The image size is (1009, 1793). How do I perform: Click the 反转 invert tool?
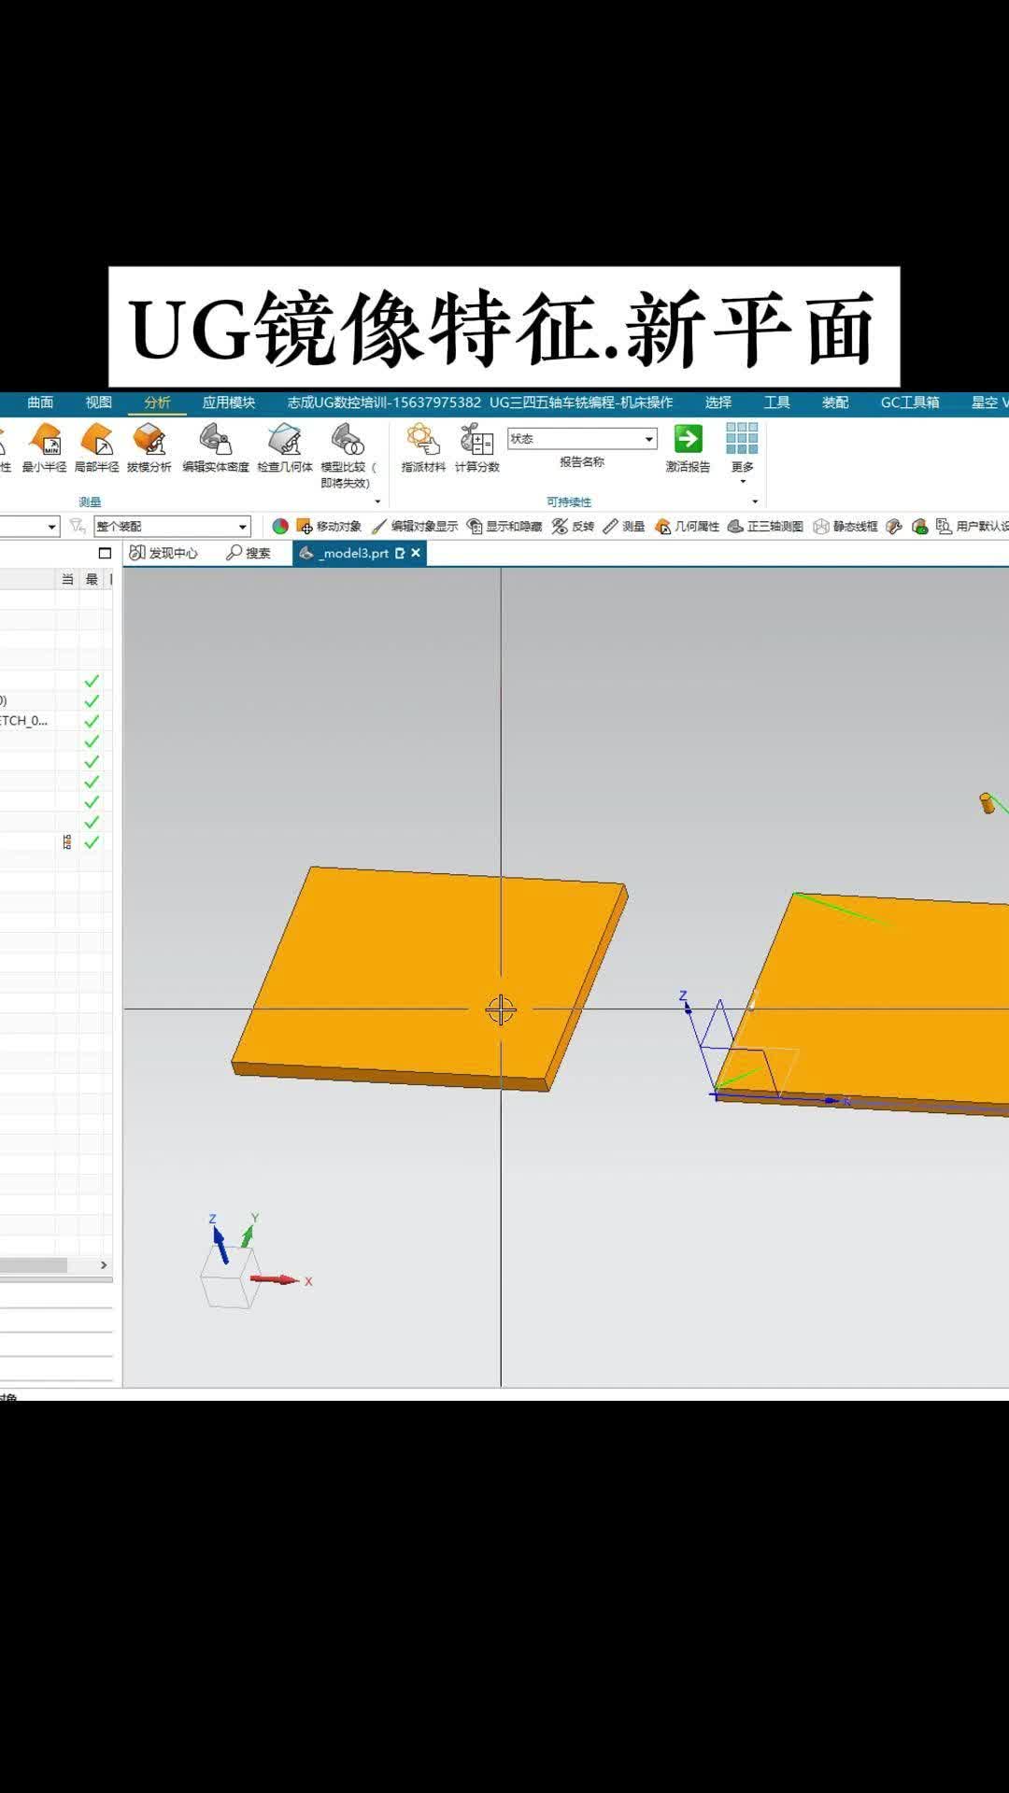(573, 527)
